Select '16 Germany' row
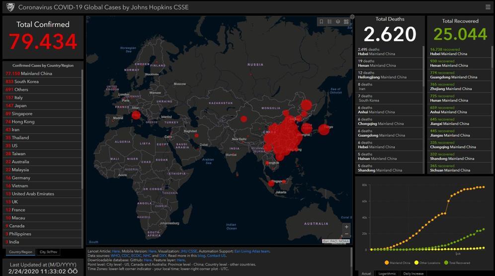Screen dimensions: 495x276 coord(42,178)
